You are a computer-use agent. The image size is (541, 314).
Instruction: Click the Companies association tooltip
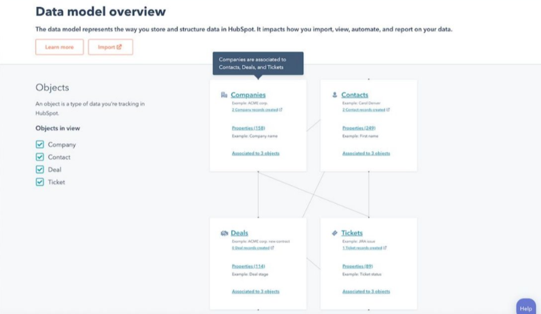tap(258, 63)
